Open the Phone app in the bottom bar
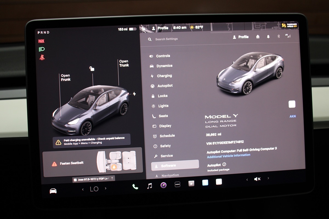Screen dimensions: 329x219 pos(135,186)
